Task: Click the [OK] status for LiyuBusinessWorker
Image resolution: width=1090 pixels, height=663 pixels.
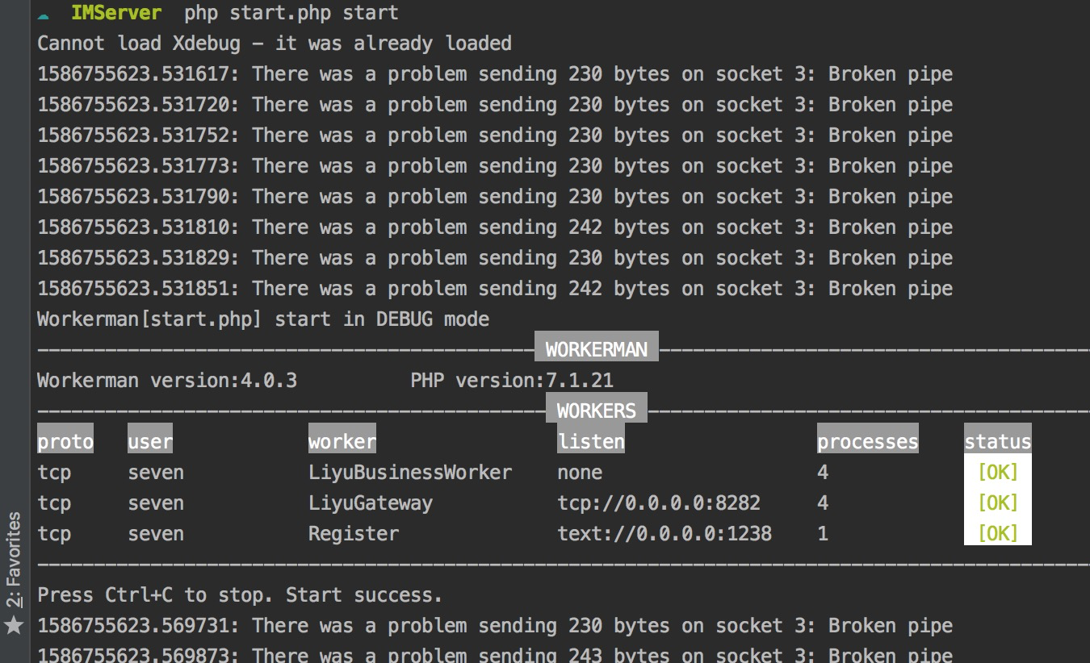Action: [x=997, y=472]
